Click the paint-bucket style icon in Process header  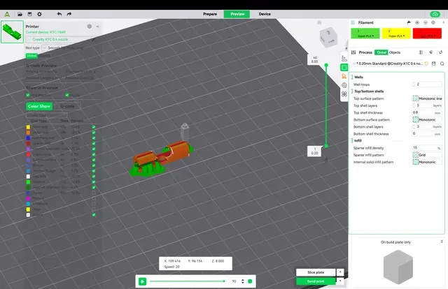431,52
